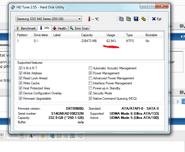The image size is (185, 152).
Task: Sort by Capacity column header
Action: [x=92, y=35]
